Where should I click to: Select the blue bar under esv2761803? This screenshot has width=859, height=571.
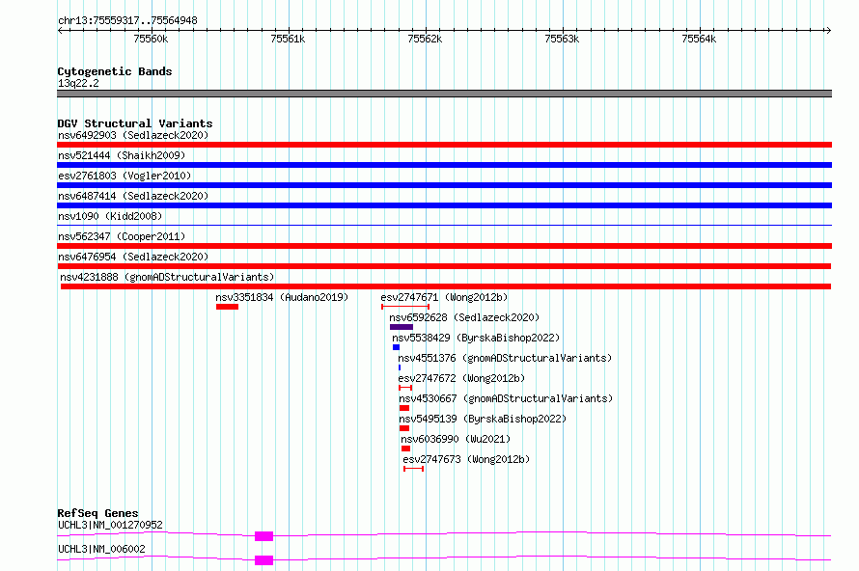[x=444, y=185]
